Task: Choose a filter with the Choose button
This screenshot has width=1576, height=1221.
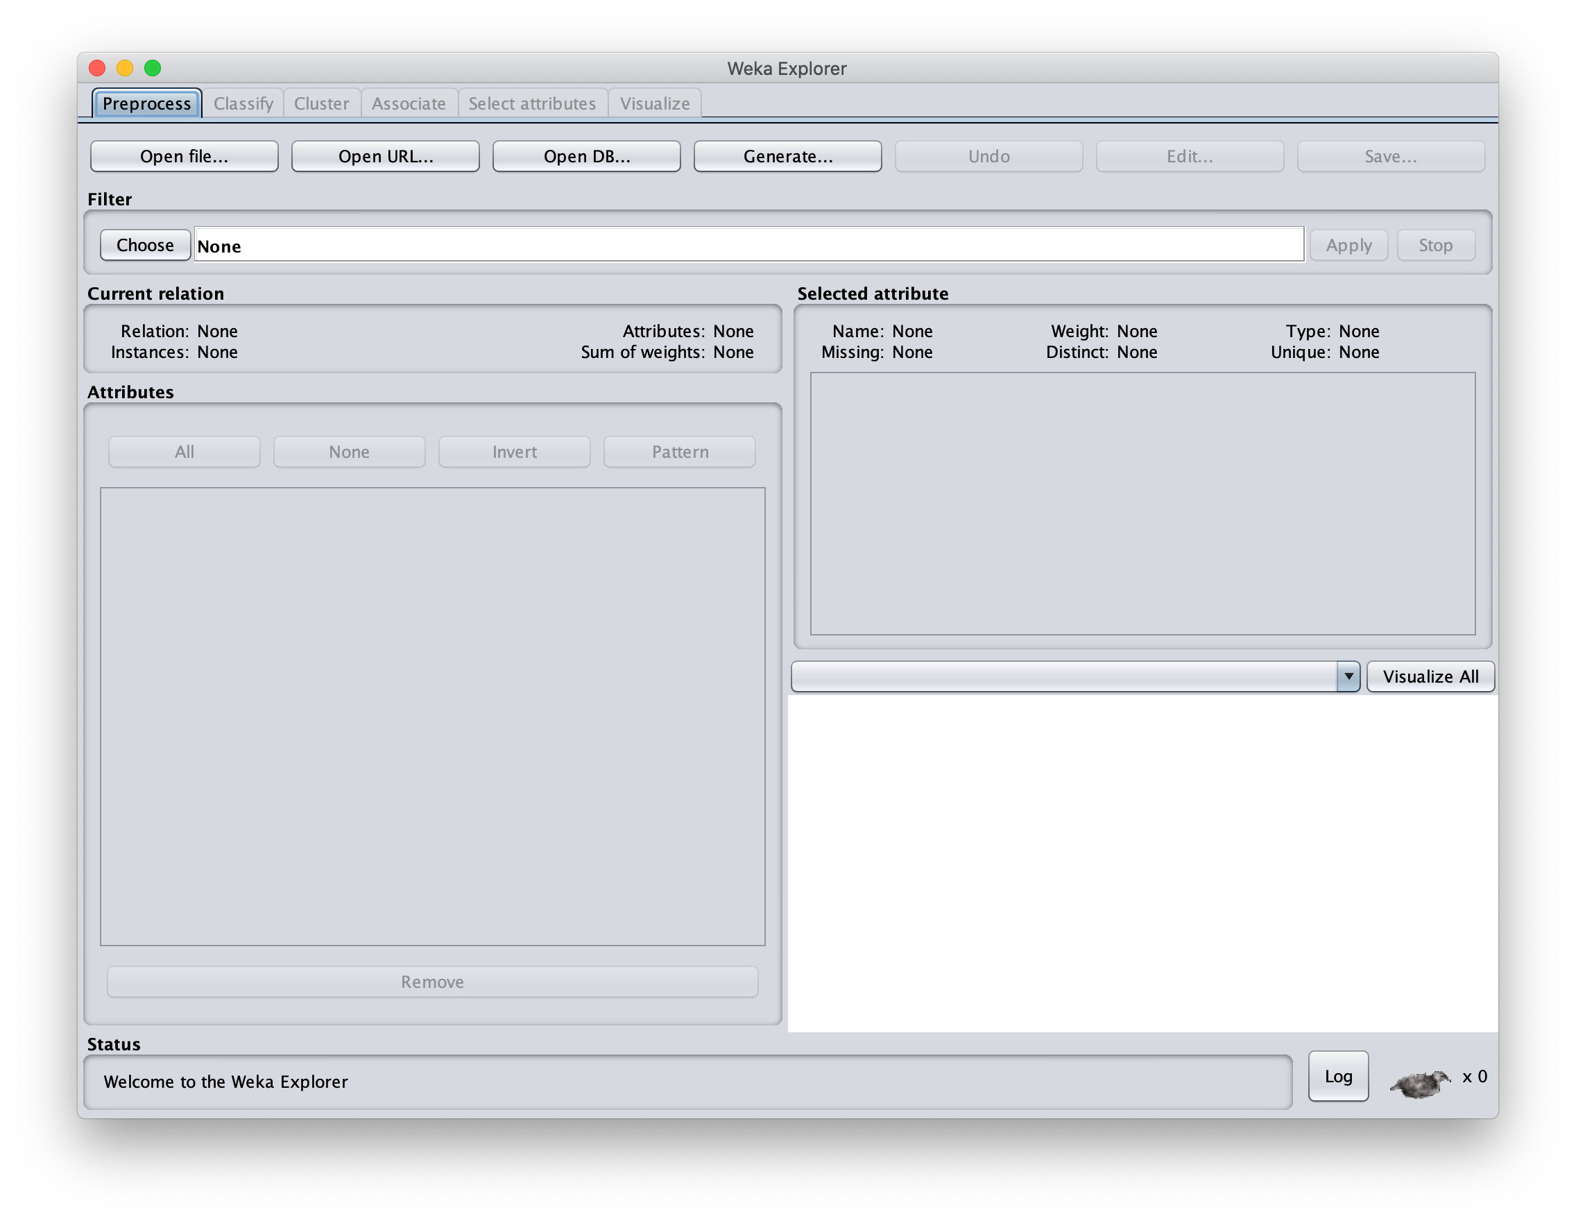Action: click(145, 246)
